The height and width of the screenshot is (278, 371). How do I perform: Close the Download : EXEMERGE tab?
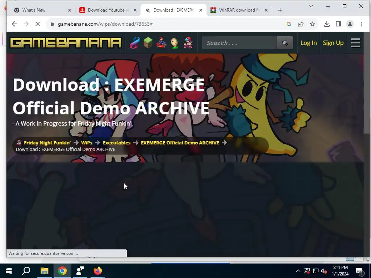(x=201, y=10)
